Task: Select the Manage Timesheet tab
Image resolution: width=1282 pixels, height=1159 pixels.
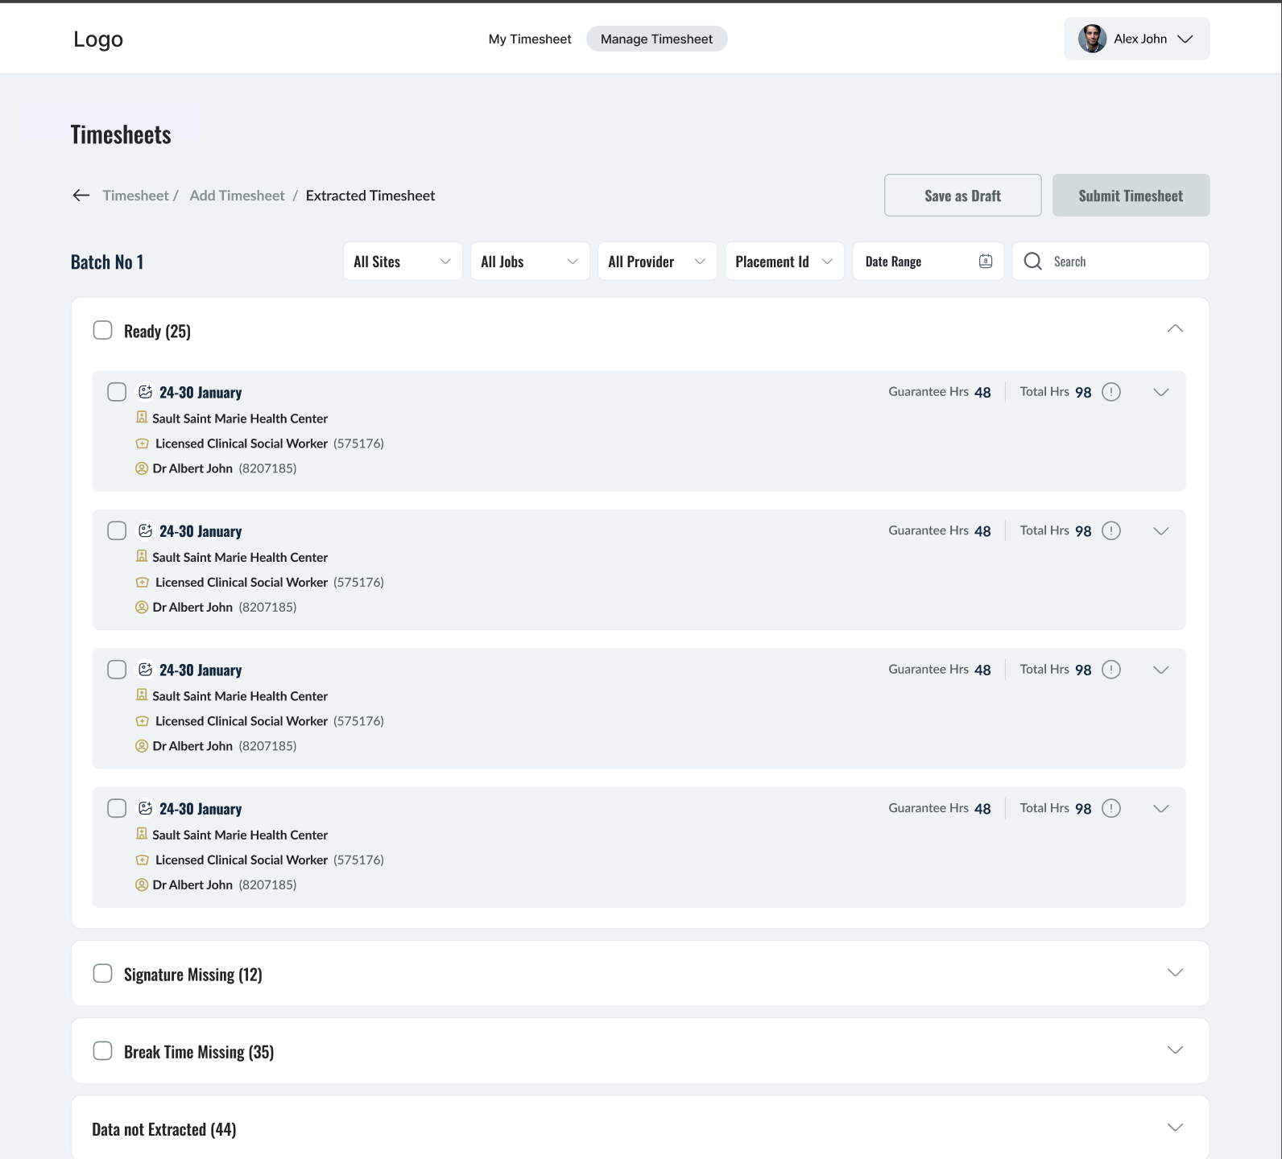Action: pyautogui.click(x=656, y=39)
